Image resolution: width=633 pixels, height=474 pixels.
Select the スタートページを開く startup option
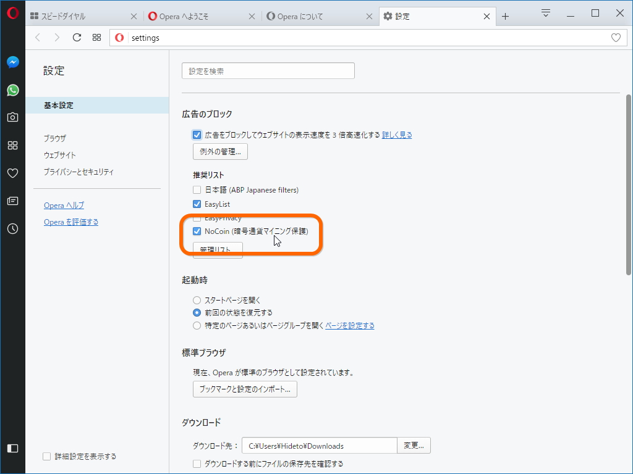click(x=196, y=300)
